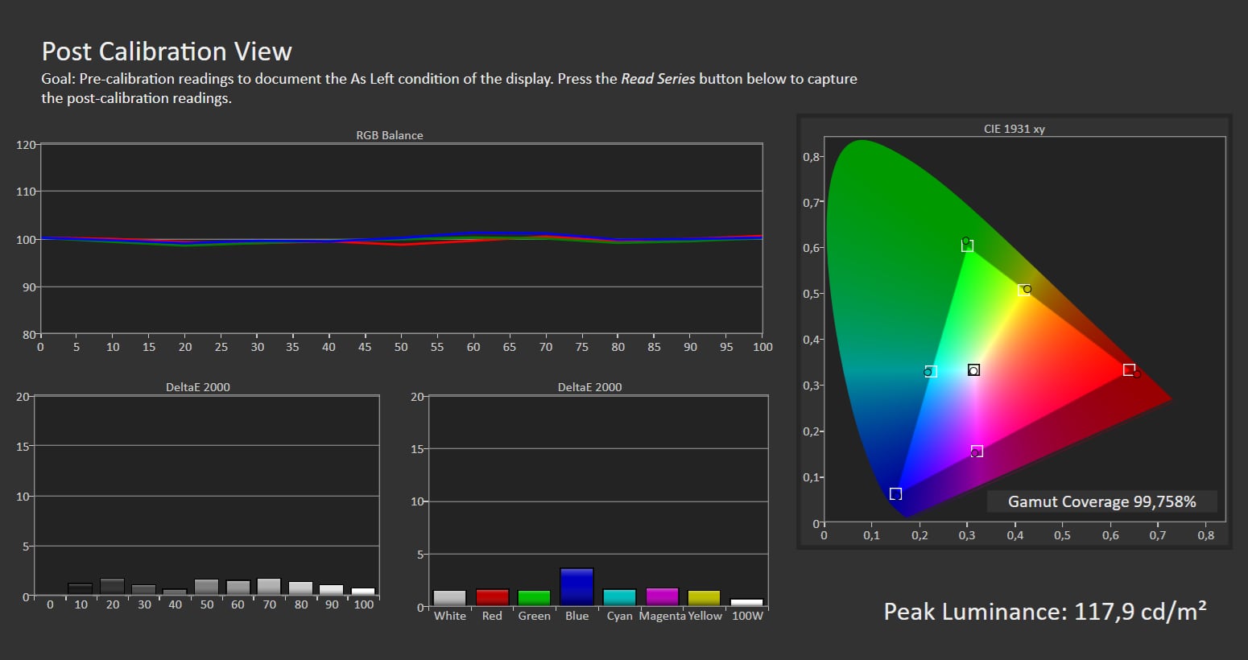Select the yellow secondary target marker on CIE chart
This screenshot has height=660, width=1248.
(1023, 290)
